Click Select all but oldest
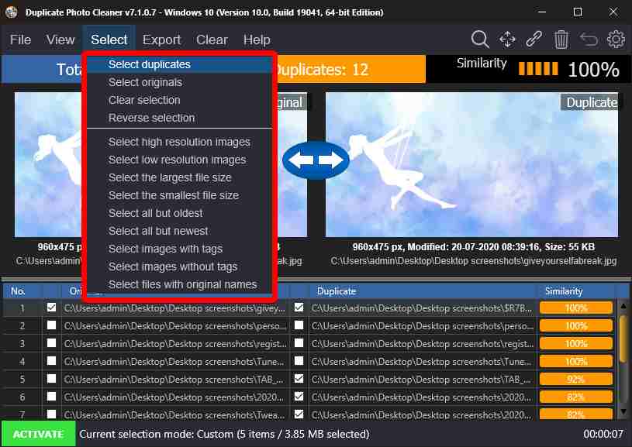632x447 pixels. (180, 213)
